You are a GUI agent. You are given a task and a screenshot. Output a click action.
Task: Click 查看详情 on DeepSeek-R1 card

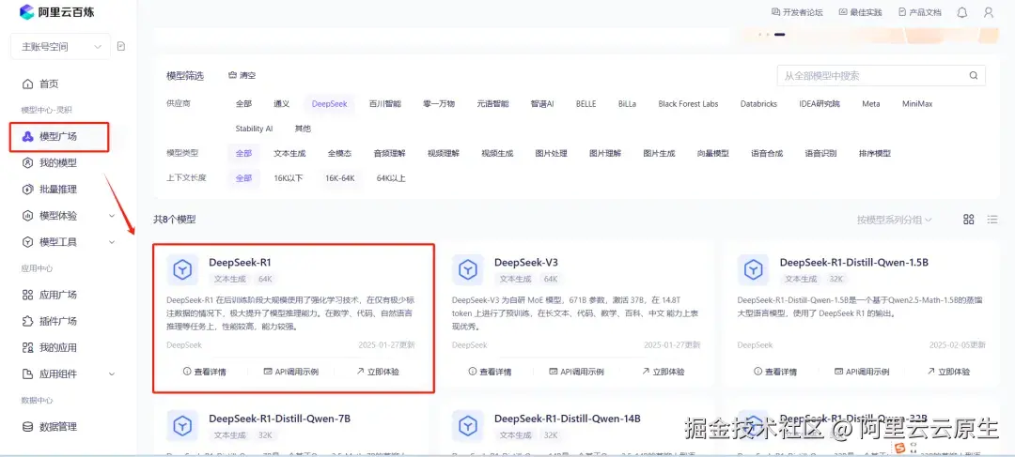pyautogui.click(x=205, y=372)
